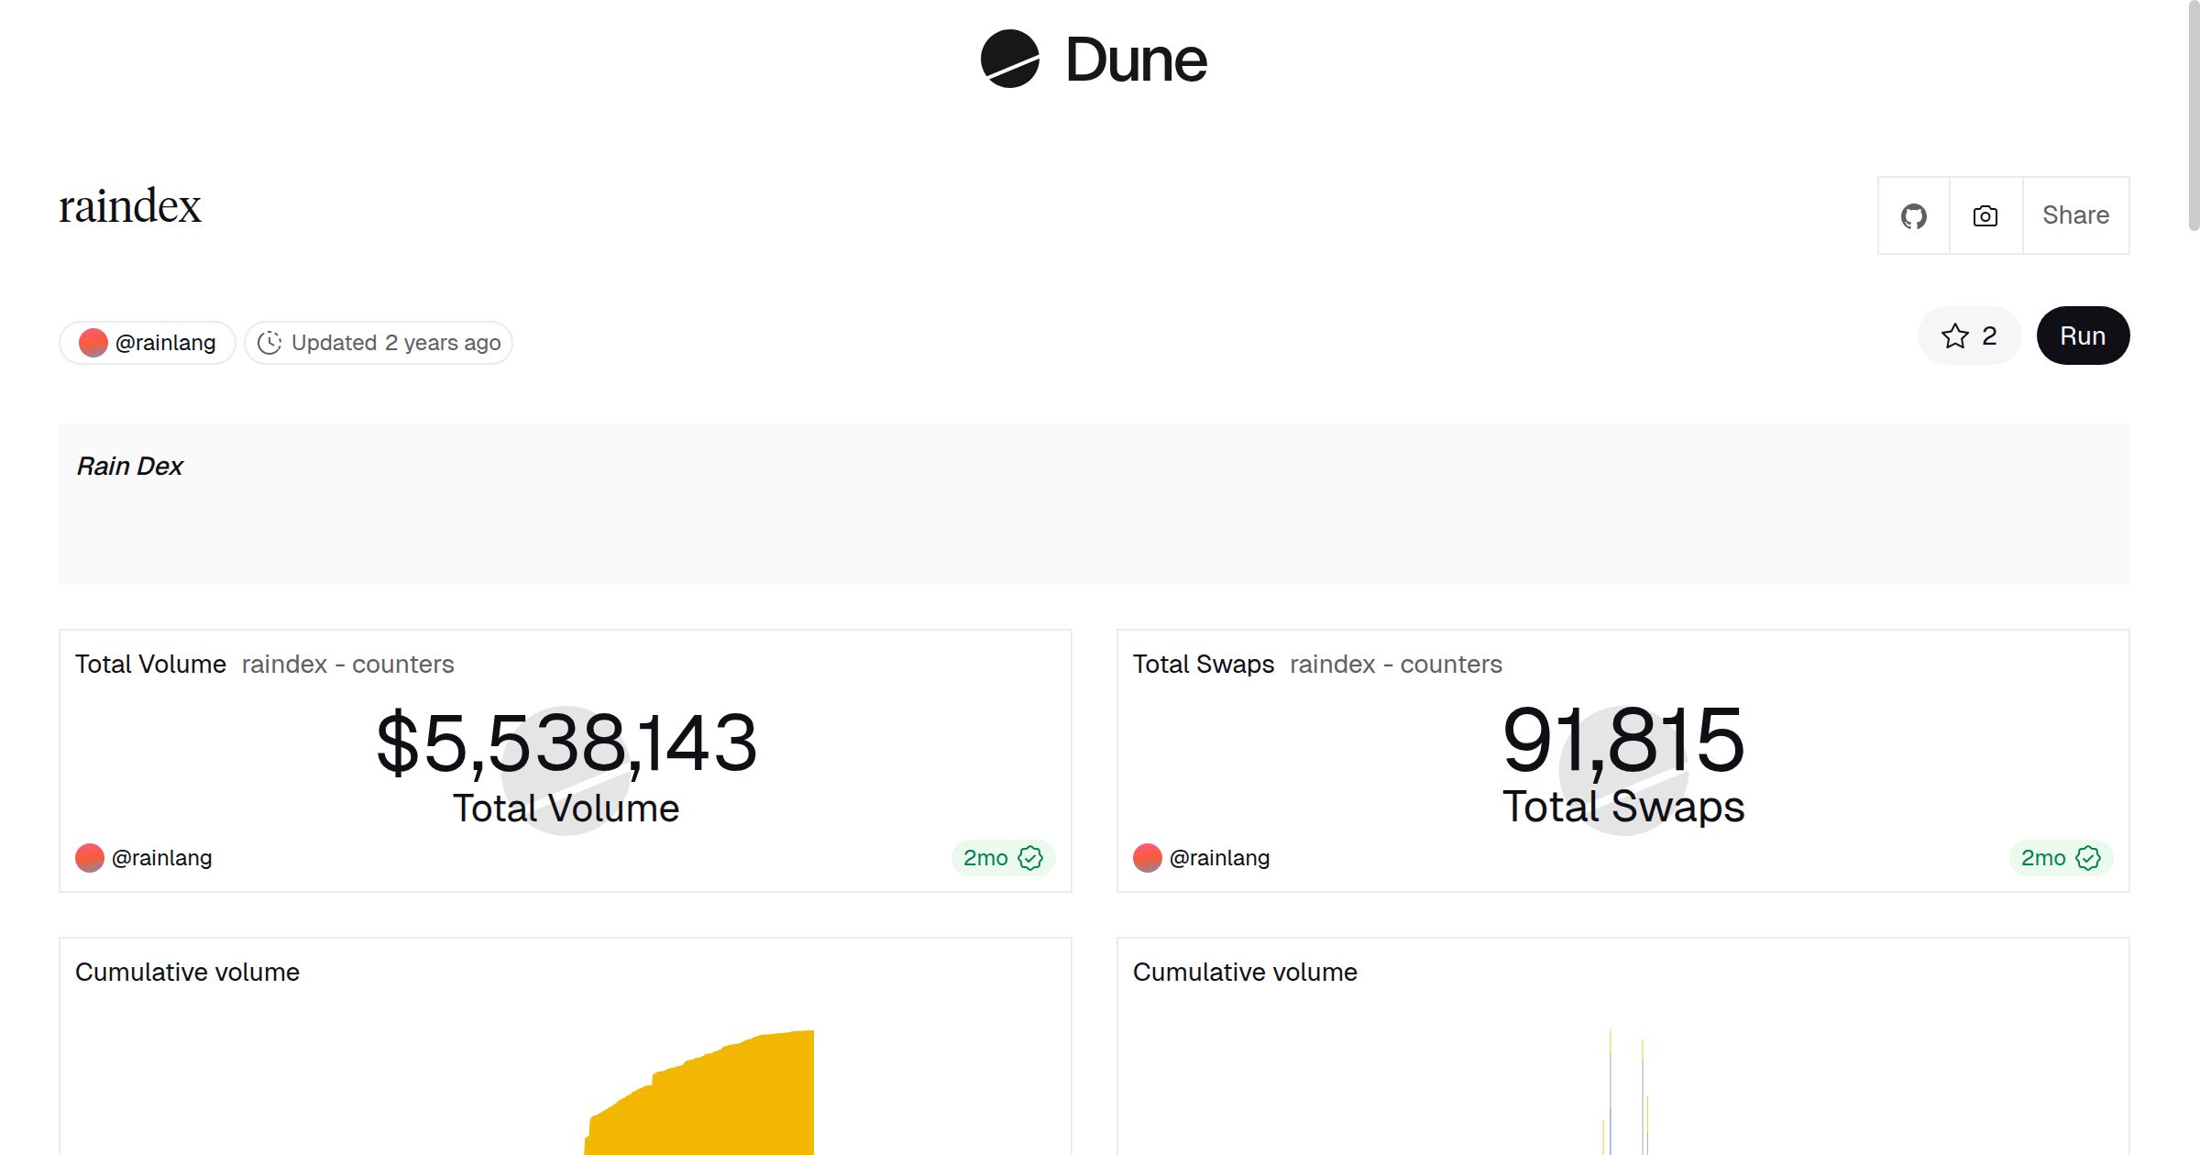The width and height of the screenshot is (2200, 1155).
Task: Click the $5,538,143 counter value
Action: coord(566,742)
